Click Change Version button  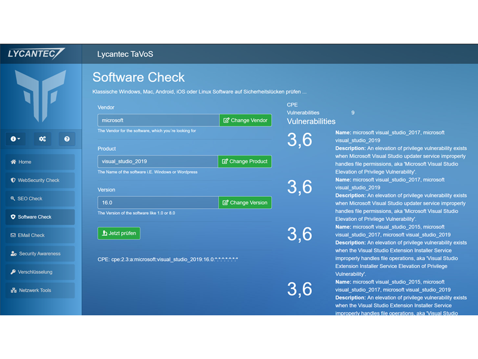coord(245,203)
